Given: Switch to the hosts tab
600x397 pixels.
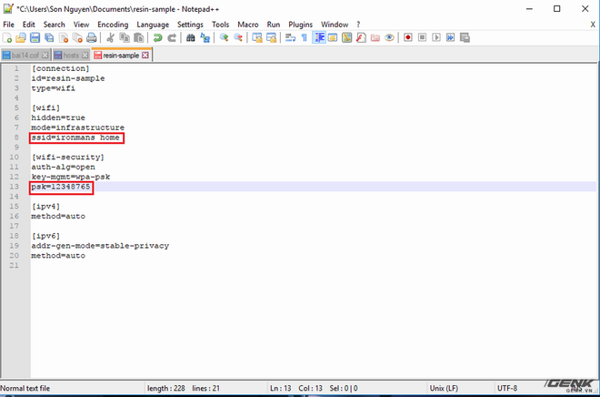Looking at the screenshot, I should tap(71, 56).
